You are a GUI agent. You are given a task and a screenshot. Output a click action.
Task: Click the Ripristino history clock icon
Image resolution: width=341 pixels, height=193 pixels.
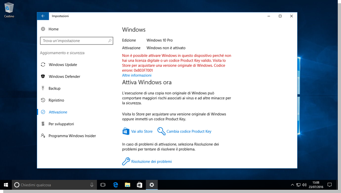coord(43,100)
